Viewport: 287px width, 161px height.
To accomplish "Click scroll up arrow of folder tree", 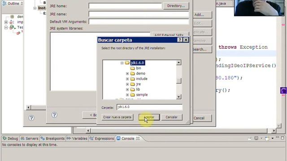I will click(x=178, y=63).
